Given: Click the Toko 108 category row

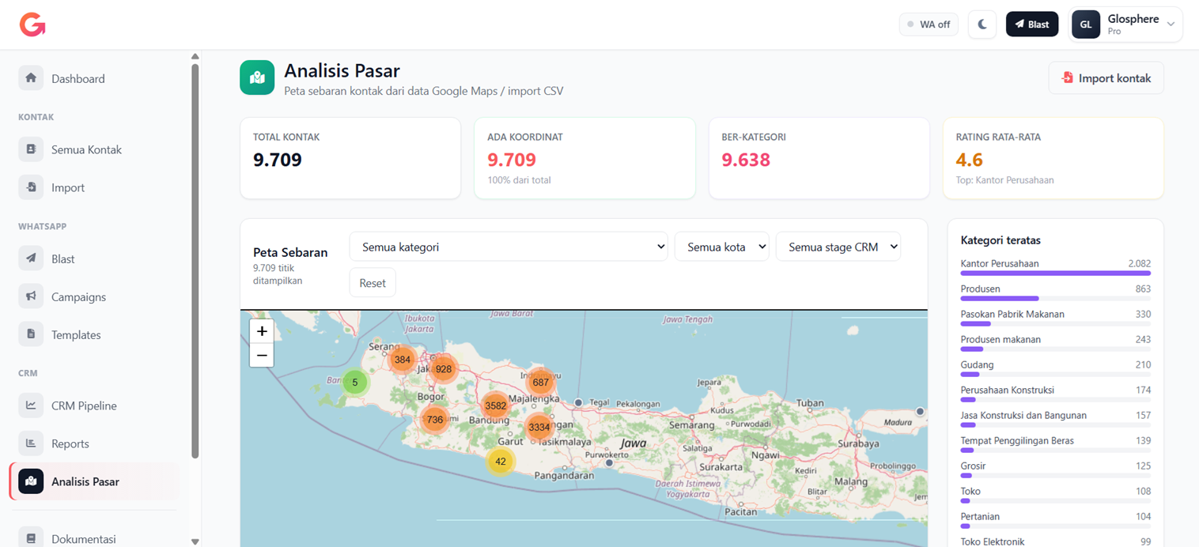Looking at the screenshot, I should 1056,495.
